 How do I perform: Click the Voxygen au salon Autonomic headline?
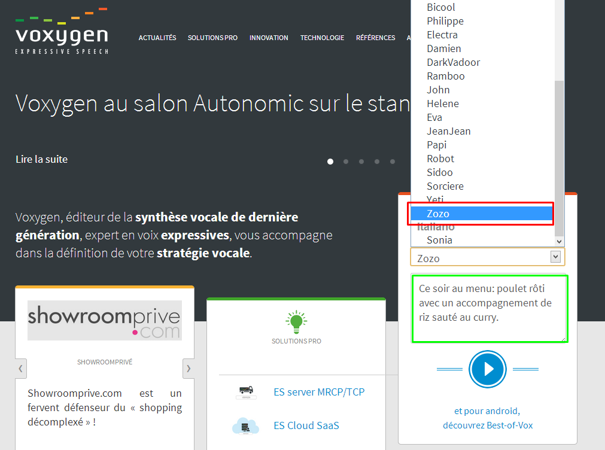tap(212, 104)
